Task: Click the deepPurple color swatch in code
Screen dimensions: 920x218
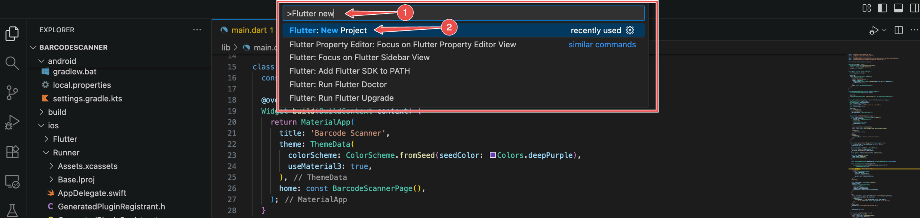Action: [x=493, y=155]
